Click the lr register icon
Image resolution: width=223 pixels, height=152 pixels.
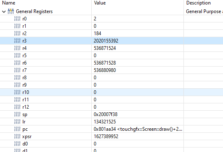tap(17, 122)
